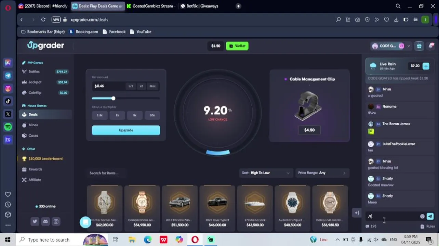Open Spotify in the Opera sidebar
Screen dimensions: 439x246
(x=8, y=127)
